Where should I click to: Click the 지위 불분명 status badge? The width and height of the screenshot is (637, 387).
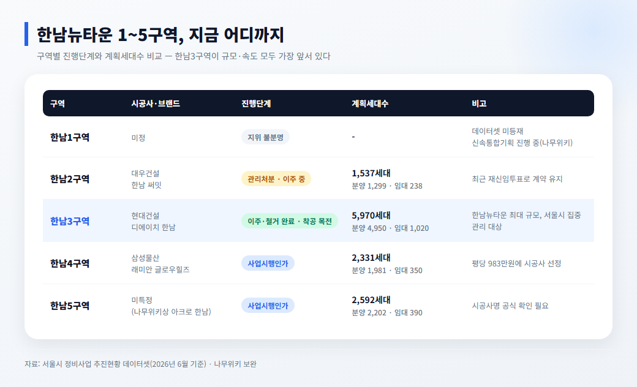tap(266, 137)
